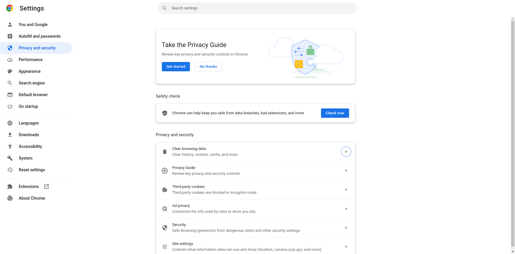Click 'Third-party cookies are blocked in Incognito mode'
Image resolution: width=515 pixels, height=254 pixels.
click(x=214, y=193)
